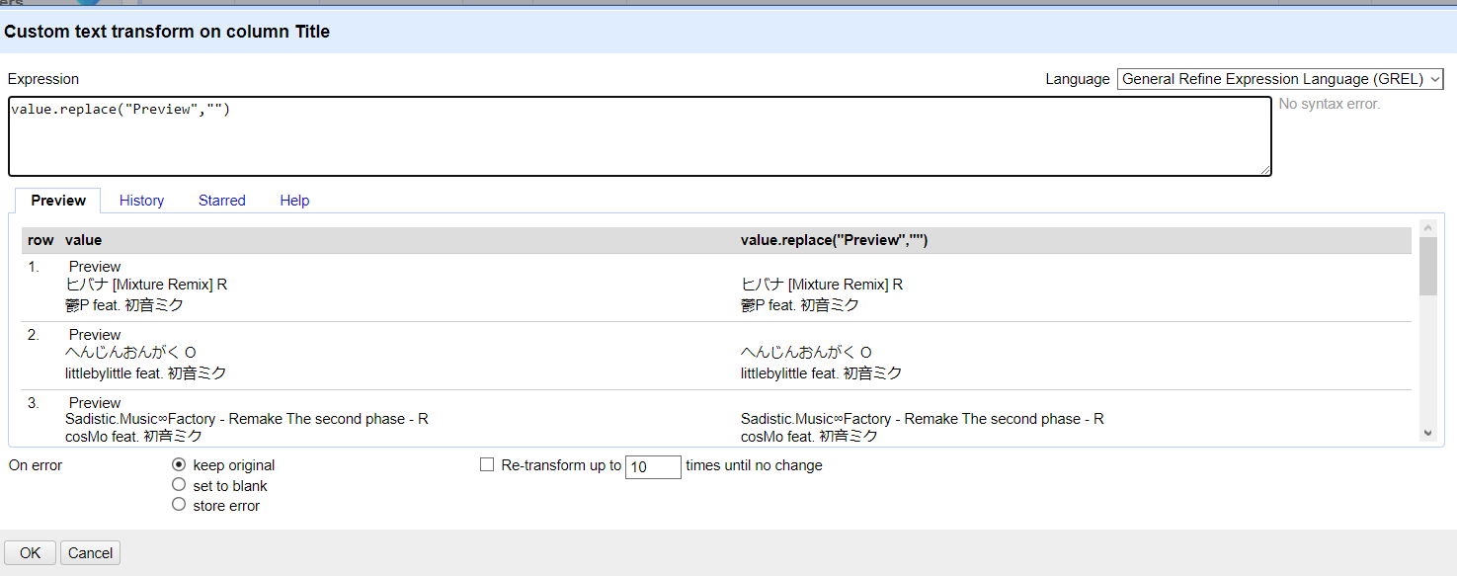Choose "set to blank" on error
Screen dimensions: 1457x576
coord(179,484)
